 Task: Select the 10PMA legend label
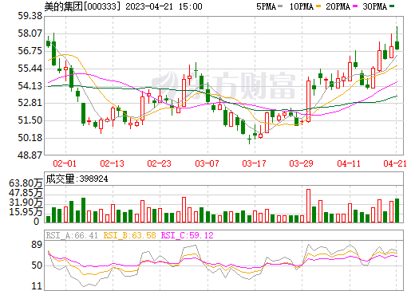[302, 6]
